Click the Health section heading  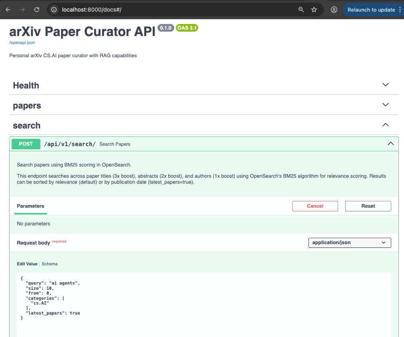[x=26, y=85]
